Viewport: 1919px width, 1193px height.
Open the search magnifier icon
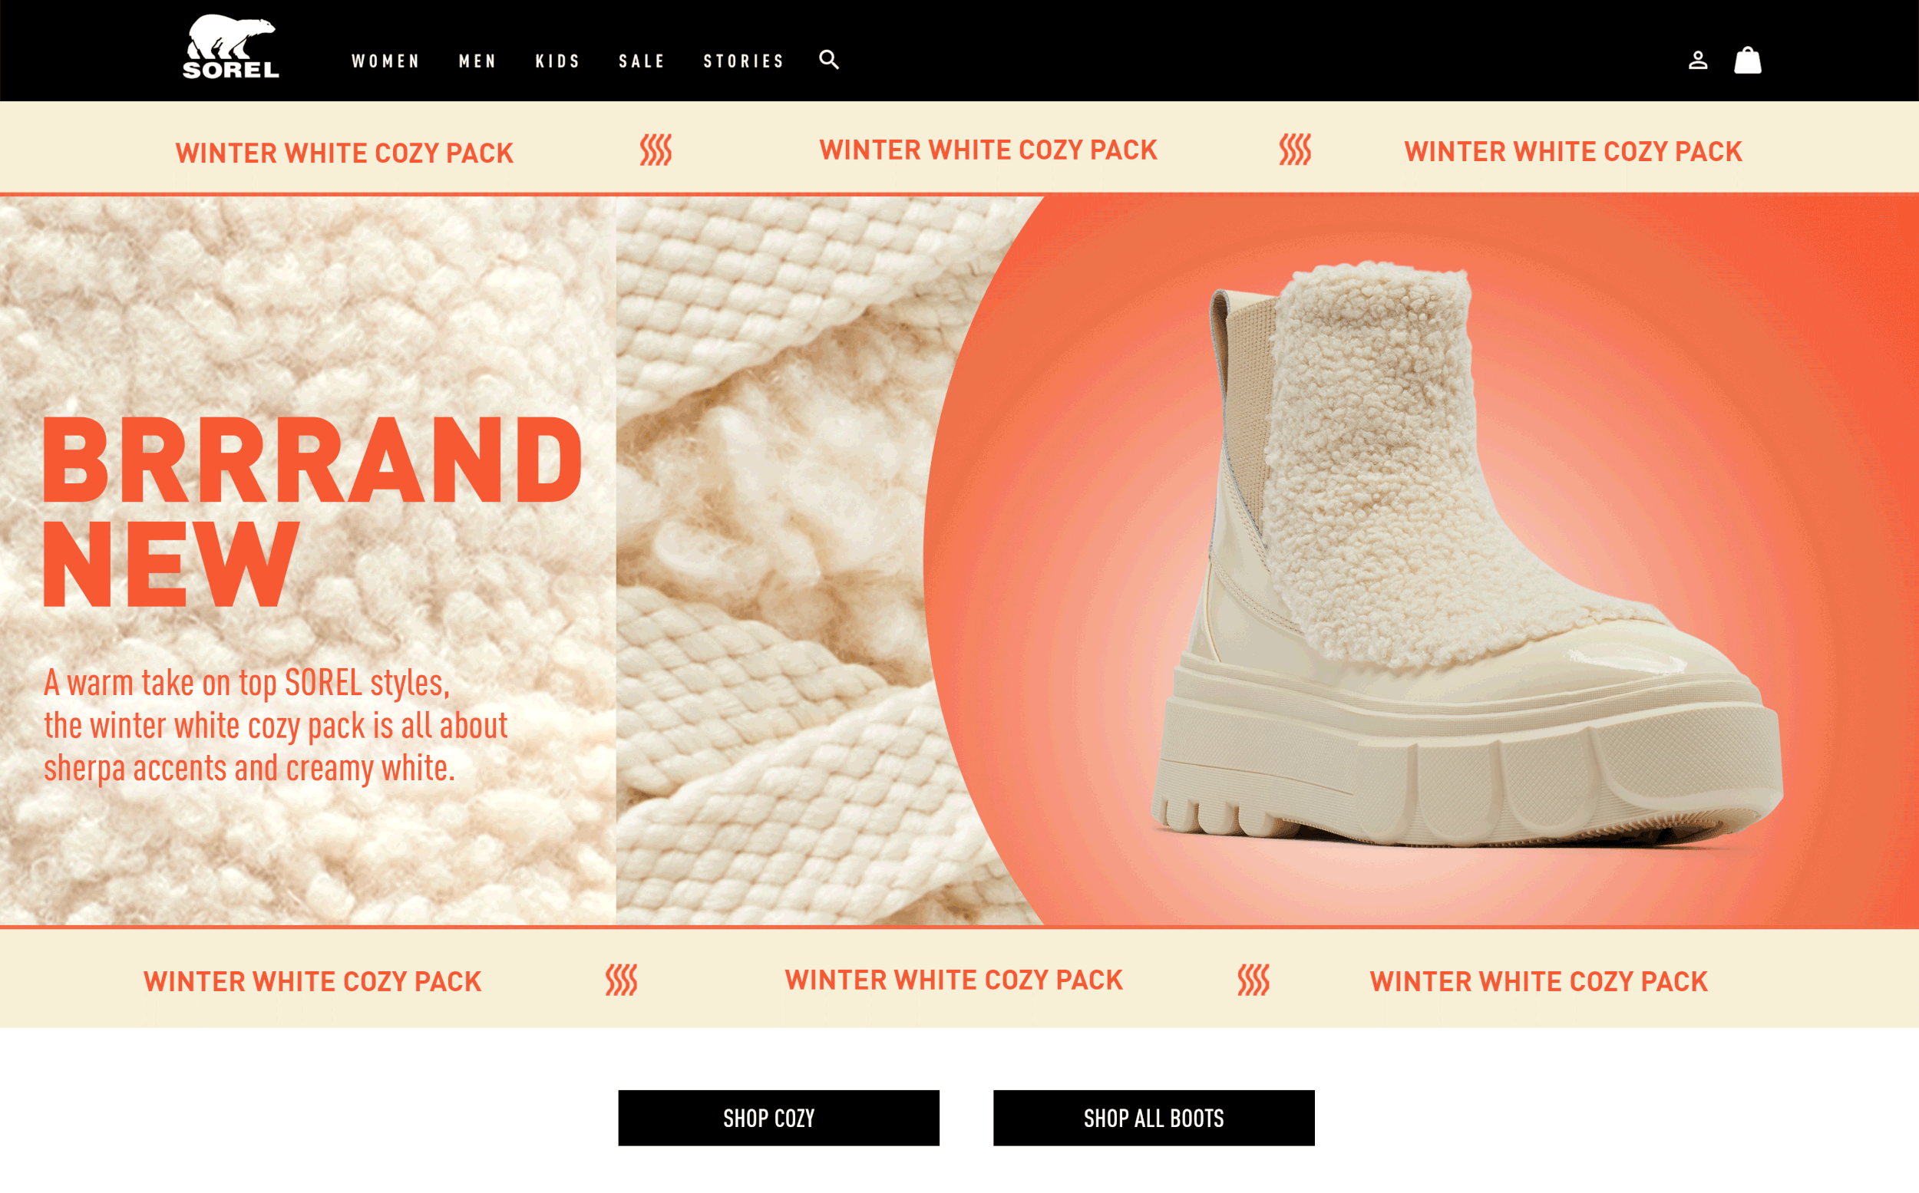tap(829, 60)
